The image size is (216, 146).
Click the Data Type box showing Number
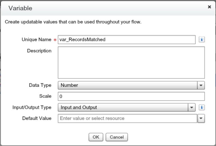tap(128, 86)
